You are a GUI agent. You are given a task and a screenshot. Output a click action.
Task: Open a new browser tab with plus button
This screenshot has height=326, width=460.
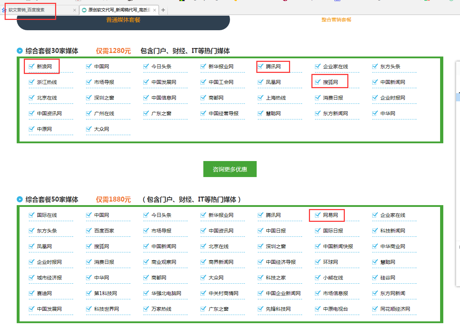point(163,10)
